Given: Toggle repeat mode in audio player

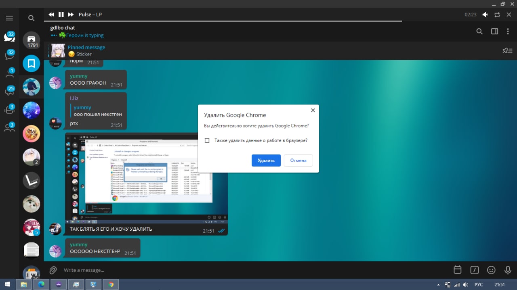Looking at the screenshot, I should click(x=497, y=15).
